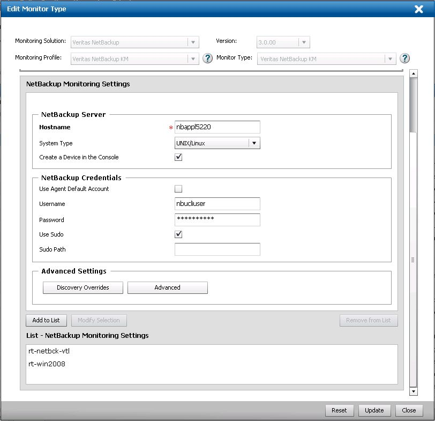Open the Advanced settings button

tap(167, 287)
